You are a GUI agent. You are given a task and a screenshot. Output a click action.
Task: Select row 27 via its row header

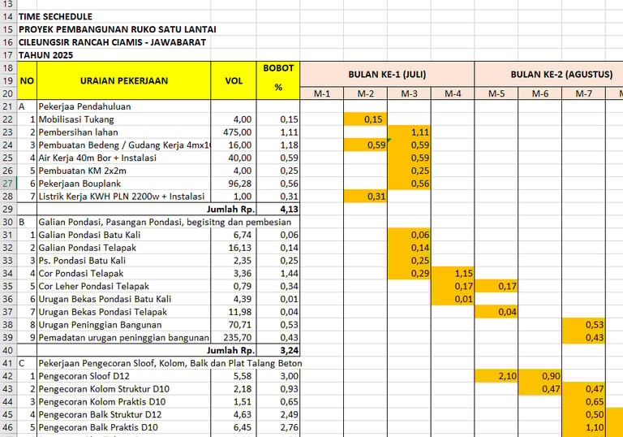tap(8, 184)
